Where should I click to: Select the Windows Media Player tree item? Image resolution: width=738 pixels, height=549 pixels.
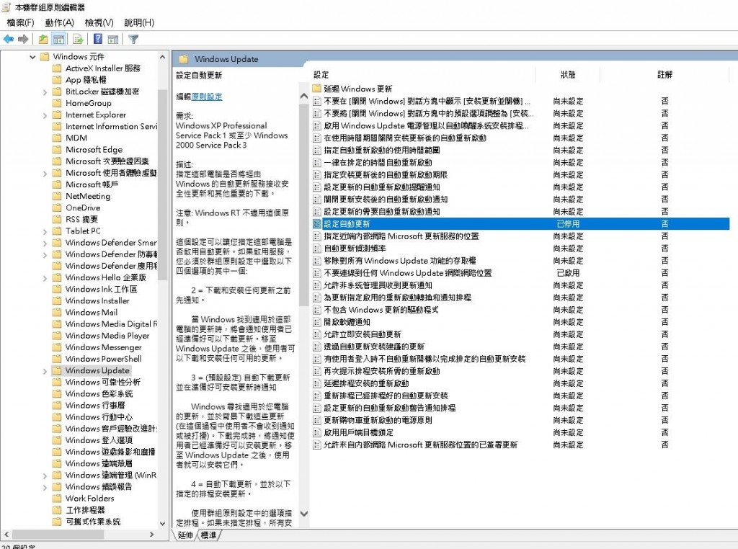coord(107,336)
